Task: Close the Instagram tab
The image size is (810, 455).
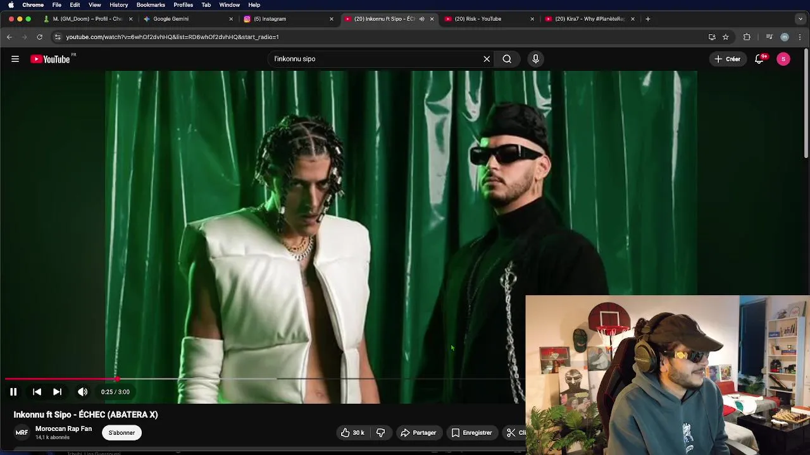Action: point(331,19)
